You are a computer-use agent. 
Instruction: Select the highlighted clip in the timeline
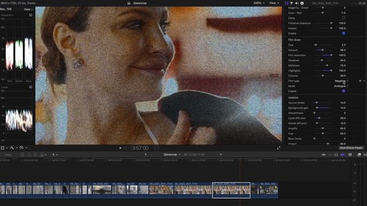231,190
